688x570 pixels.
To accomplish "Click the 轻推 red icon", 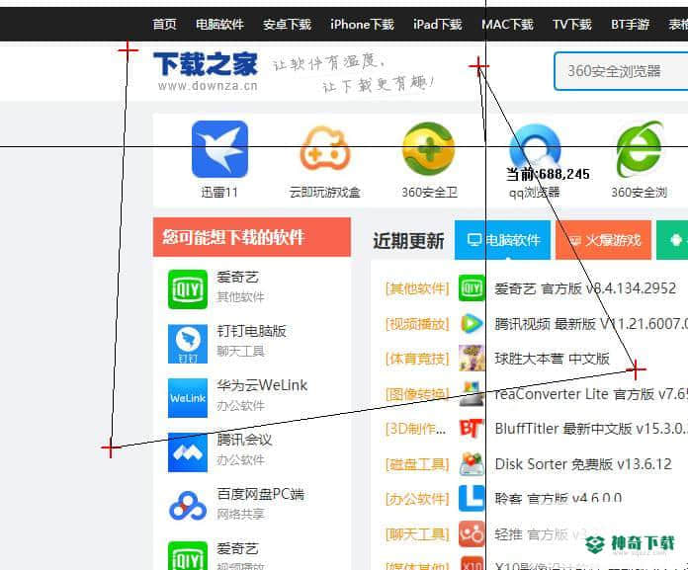I will [x=472, y=533].
